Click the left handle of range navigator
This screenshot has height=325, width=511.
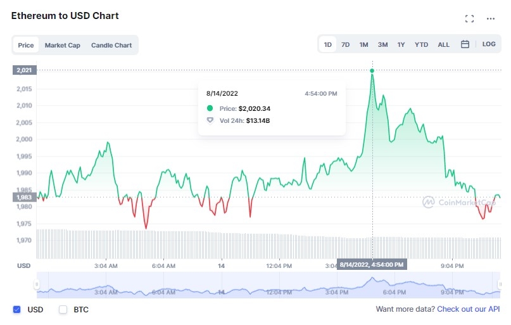pyautogui.click(x=37, y=284)
